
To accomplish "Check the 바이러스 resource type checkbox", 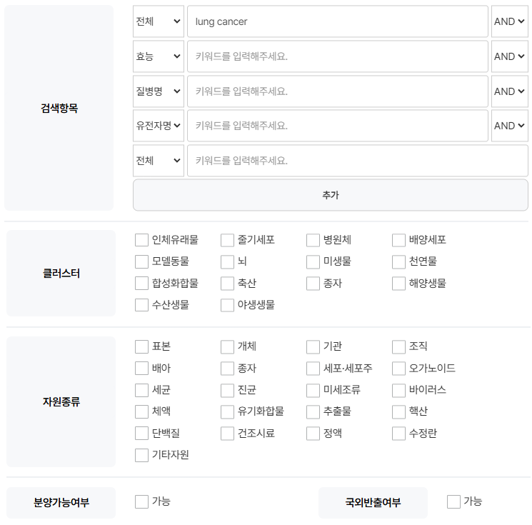I will pos(398,390).
